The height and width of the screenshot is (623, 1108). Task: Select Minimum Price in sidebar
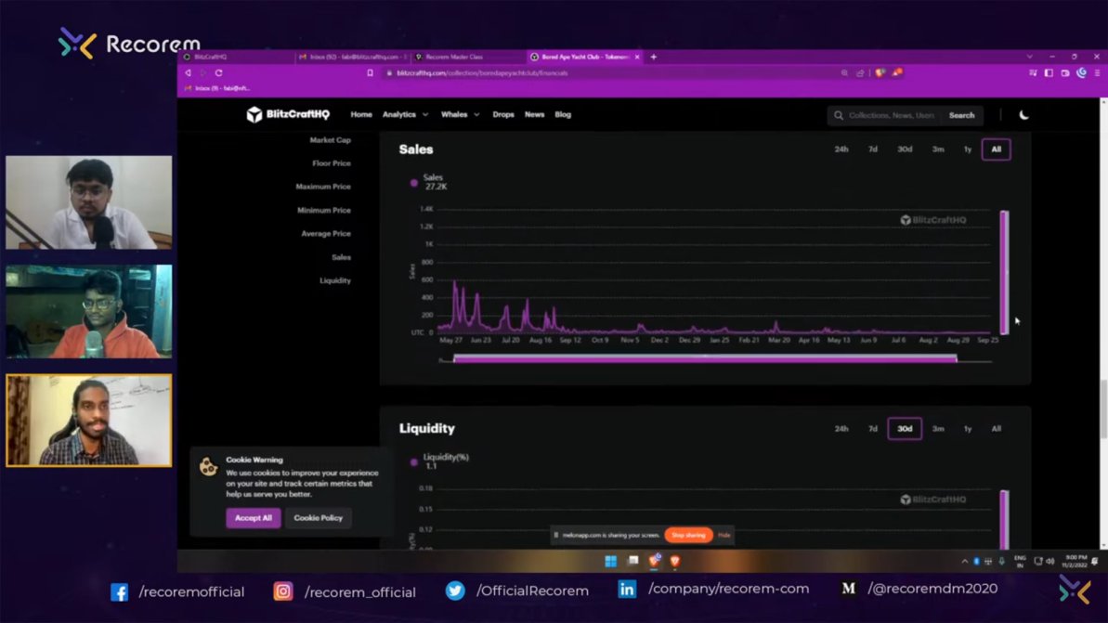coord(323,210)
